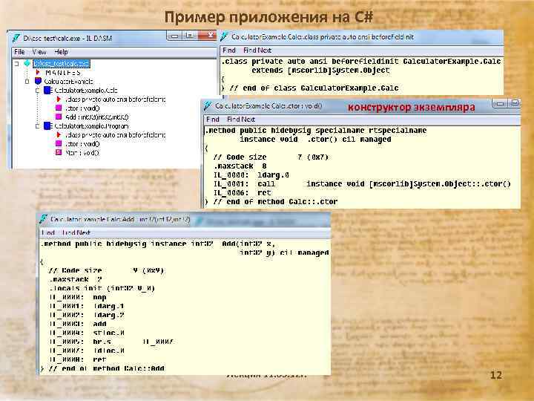The width and height of the screenshot is (534, 401).
Task: Click Find in the Calc::Add method window
Action: tap(48, 232)
